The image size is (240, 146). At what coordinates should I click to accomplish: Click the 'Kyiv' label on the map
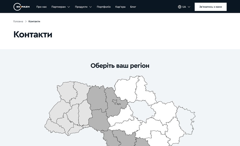pos(119,104)
